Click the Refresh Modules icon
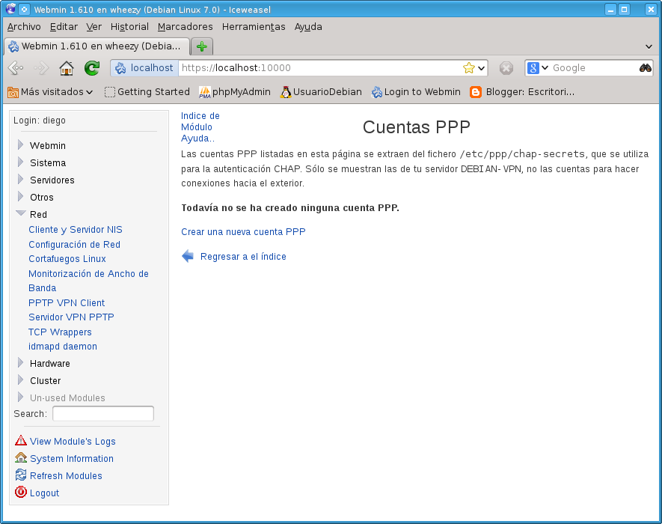The width and height of the screenshot is (662, 524). (x=21, y=475)
